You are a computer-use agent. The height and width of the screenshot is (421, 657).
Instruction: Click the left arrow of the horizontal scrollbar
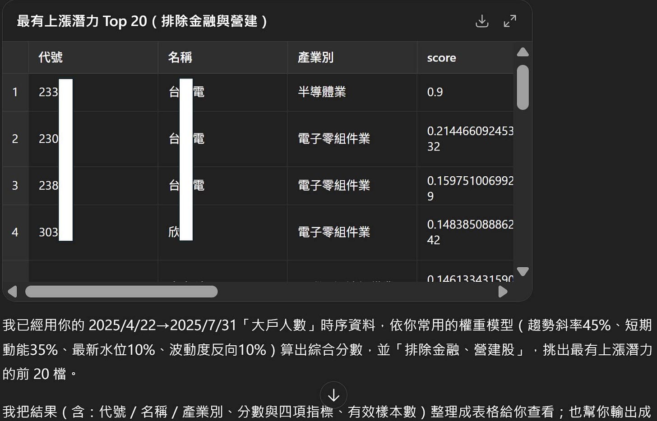[13, 292]
